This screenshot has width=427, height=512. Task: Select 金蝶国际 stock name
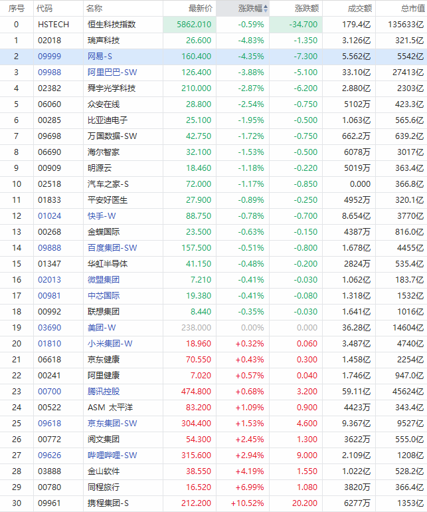click(x=104, y=232)
